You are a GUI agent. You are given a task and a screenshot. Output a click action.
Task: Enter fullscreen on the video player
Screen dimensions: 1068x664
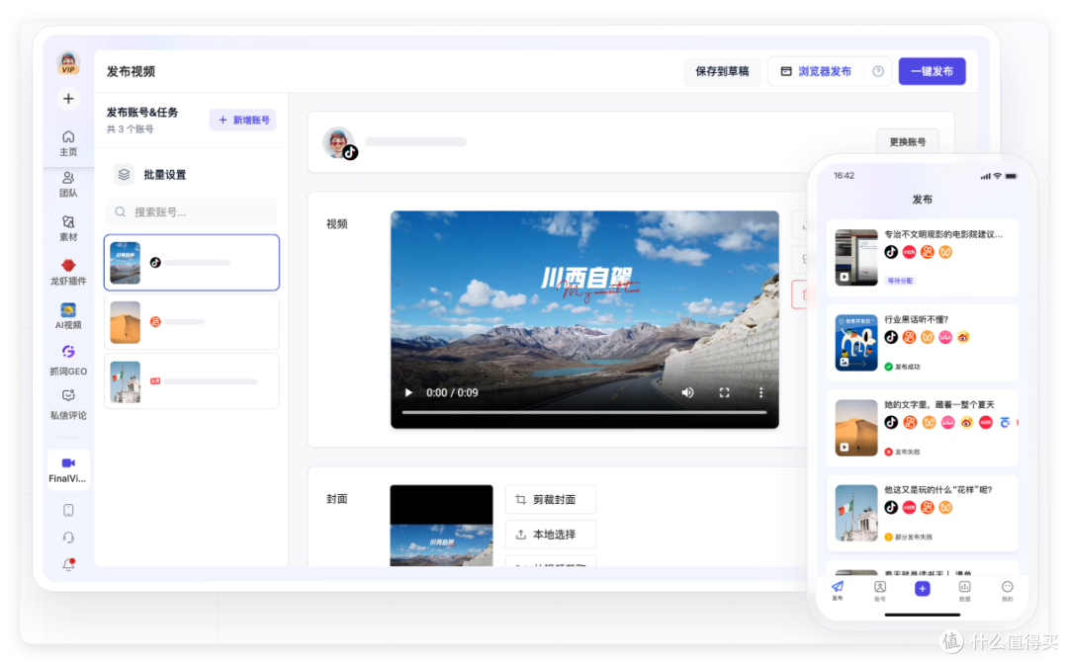point(725,392)
